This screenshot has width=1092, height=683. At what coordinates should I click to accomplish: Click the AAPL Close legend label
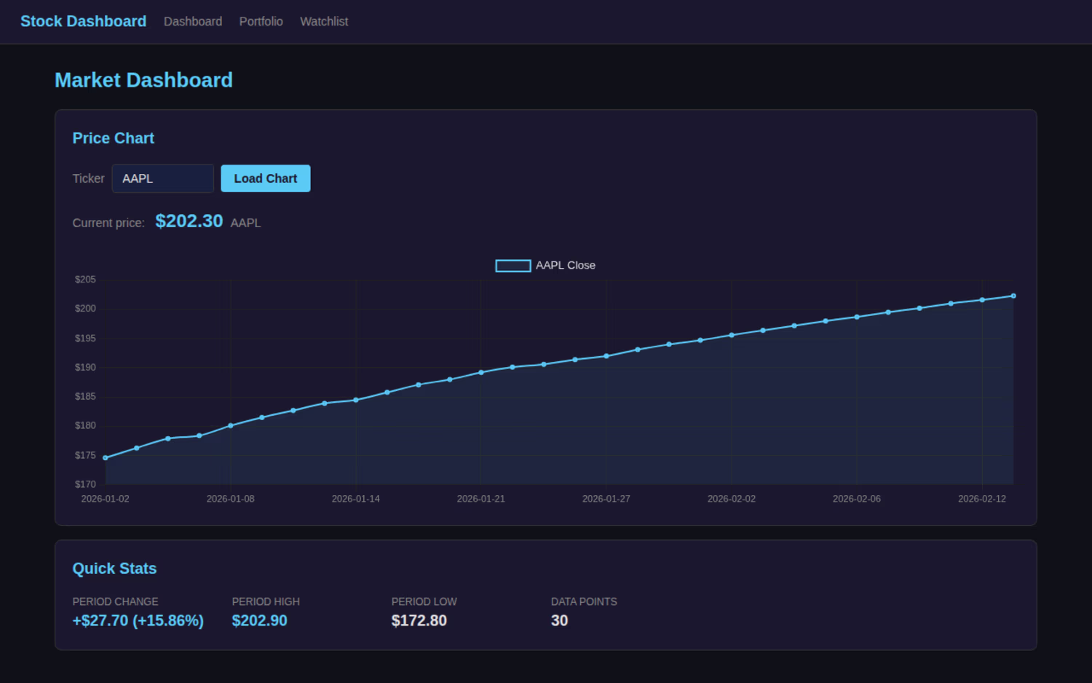point(566,266)
